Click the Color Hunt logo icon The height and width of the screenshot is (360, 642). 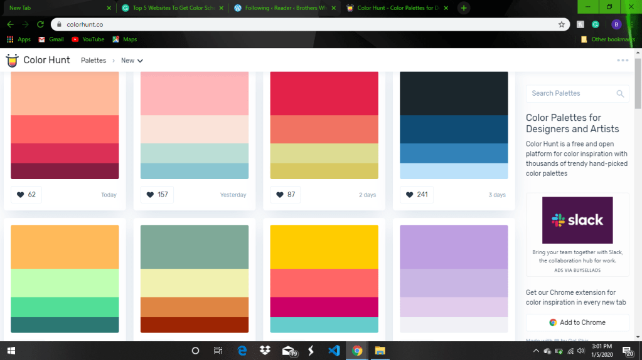(12, 61)
